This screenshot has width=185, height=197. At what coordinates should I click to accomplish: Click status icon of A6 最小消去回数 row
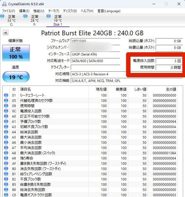coord(6,143)
